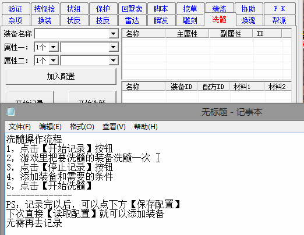The image size is (304, 235).
Task: Click line 2, 游戏里把要洗髓的装备洗髓一次
Action: coord(79,158)
